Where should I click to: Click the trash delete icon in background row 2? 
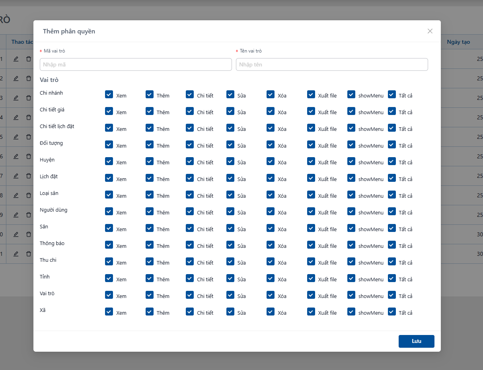point(28,78)
